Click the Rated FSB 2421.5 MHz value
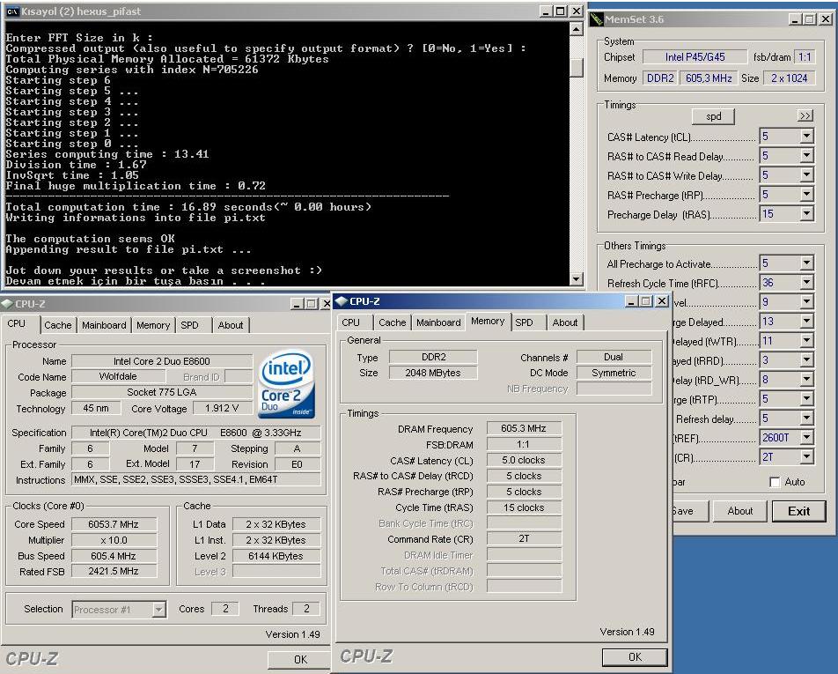Screen dimensions: 838x674 click(x=114, y=571)
